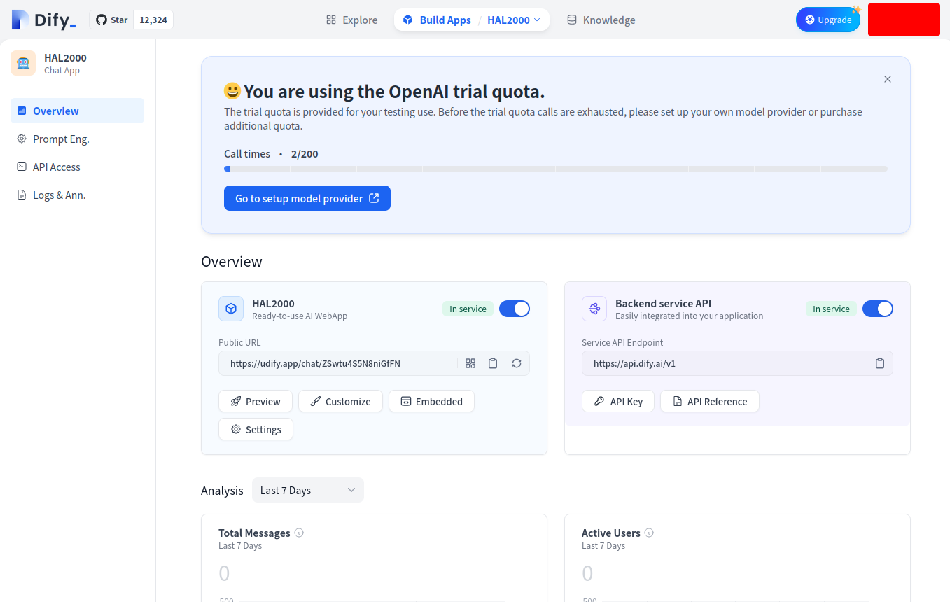
Task: Click the Total Messages info icon
Action: (x=299, y=533)
